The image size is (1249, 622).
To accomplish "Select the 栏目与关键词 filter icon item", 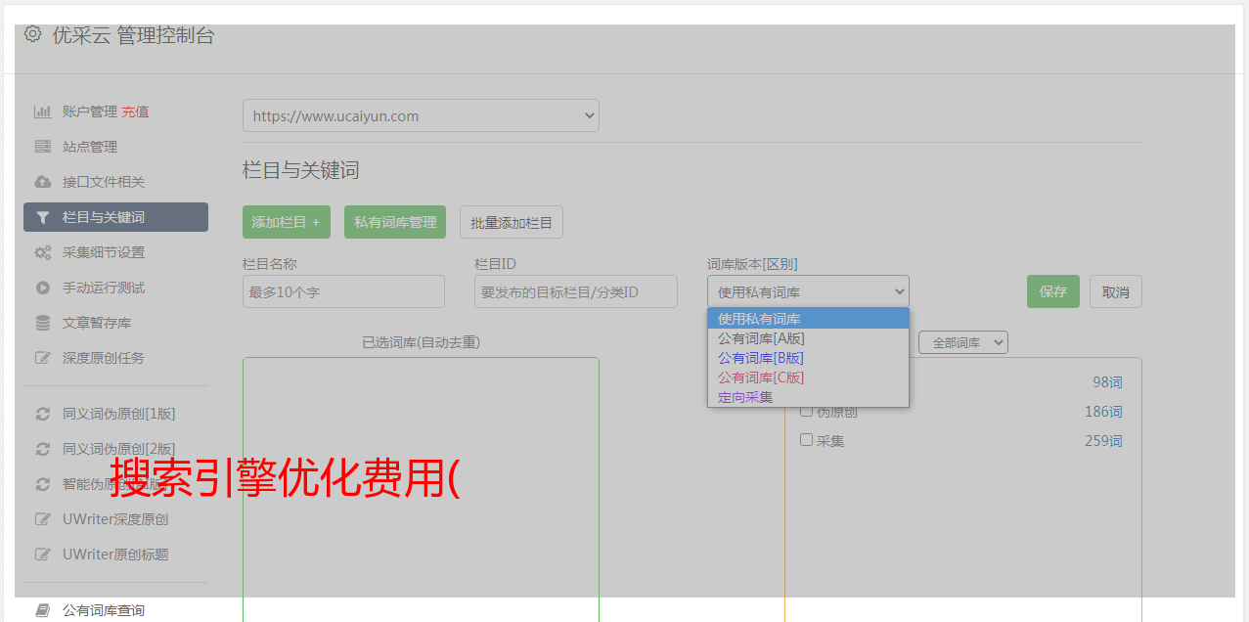I will click(115, 217).
